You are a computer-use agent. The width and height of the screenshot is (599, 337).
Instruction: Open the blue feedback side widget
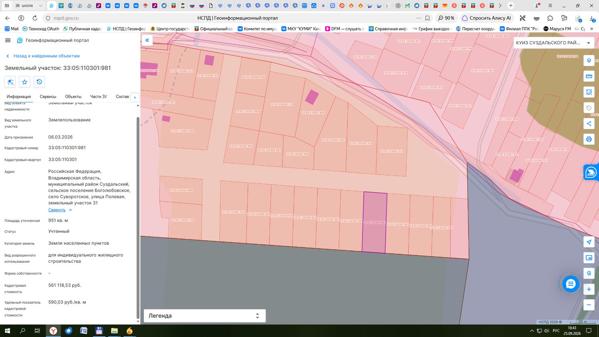(x=591, y=172)
